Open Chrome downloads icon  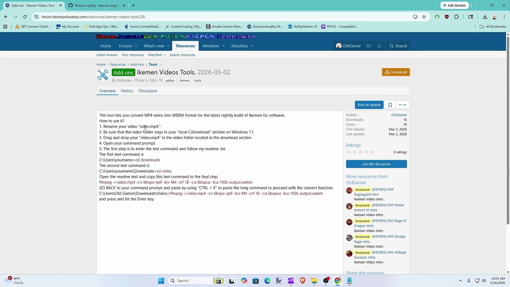(x=485, y=17)
